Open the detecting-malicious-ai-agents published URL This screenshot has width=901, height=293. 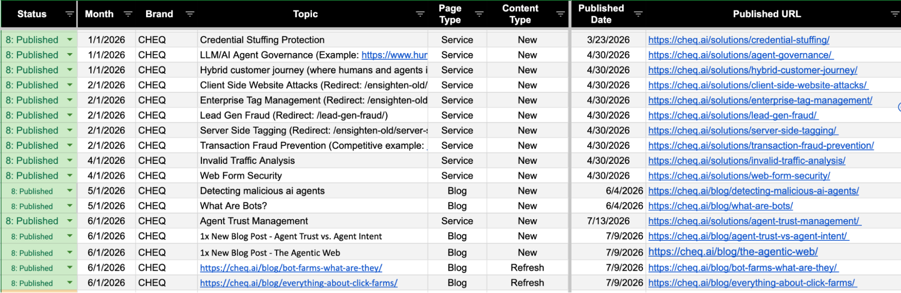[x=754, y=191]
